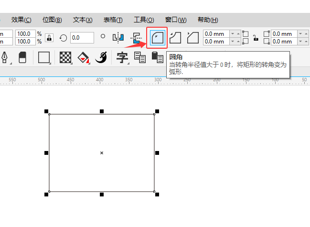Click the top-left corner indicator icon
This screenshot has width=310, height=227.
[x=245, y=34]
